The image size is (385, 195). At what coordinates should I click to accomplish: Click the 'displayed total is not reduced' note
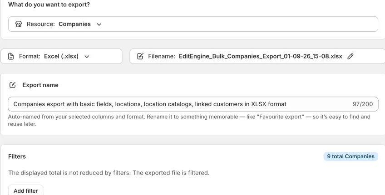(x=109, y=173)
